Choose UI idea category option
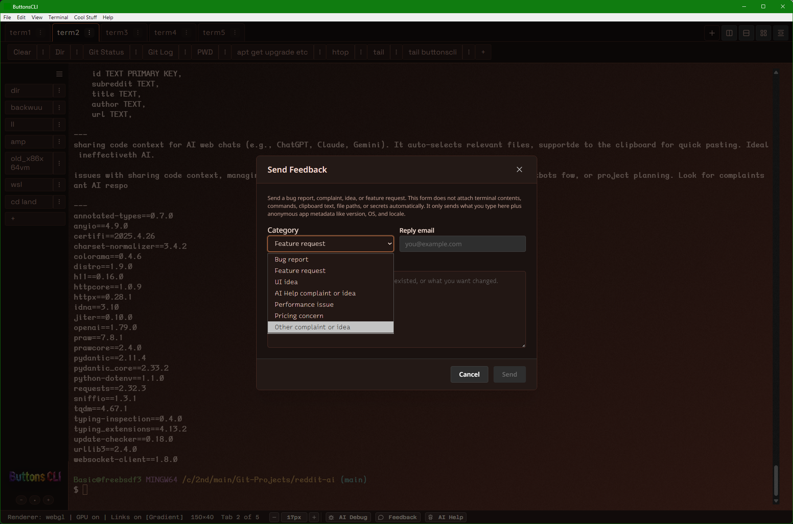 click(330, 282)
